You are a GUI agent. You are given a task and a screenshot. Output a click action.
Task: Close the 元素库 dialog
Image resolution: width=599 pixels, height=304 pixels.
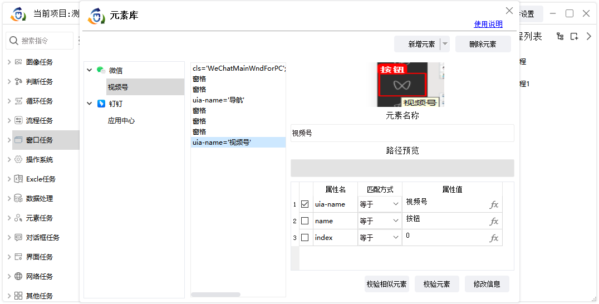pyautogui.click(x=509, y=11)
